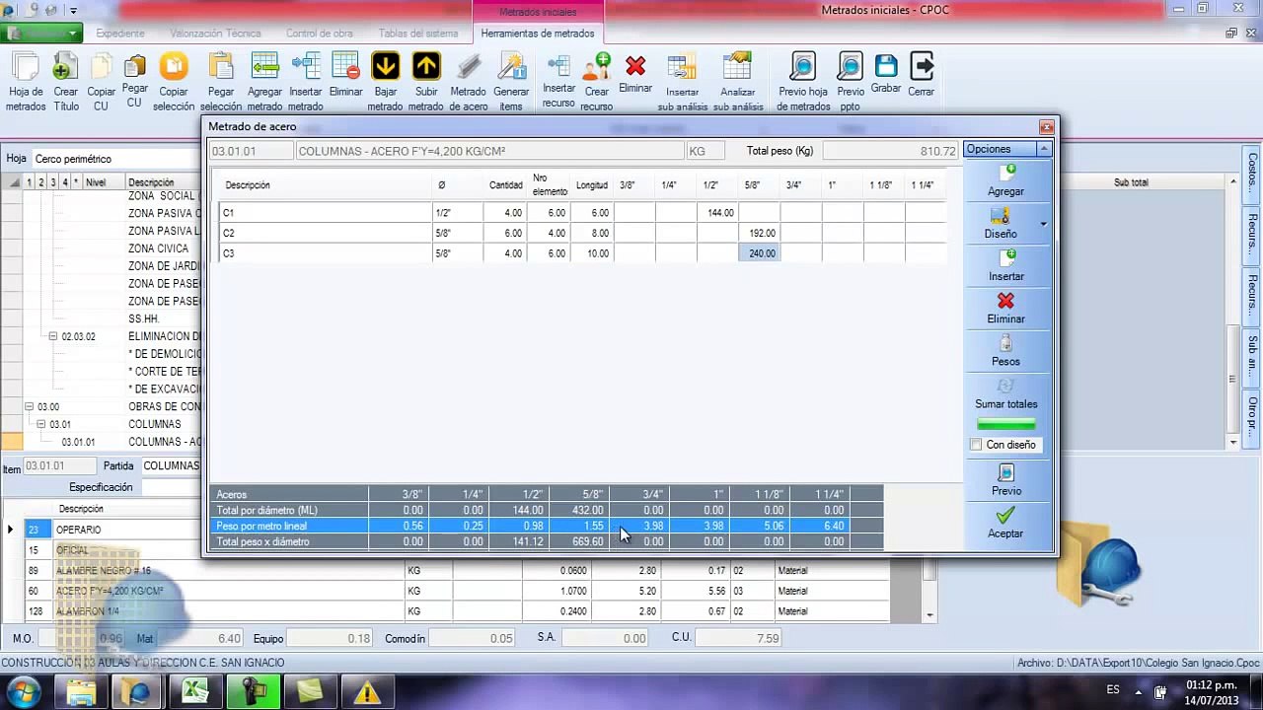
Task: Click Previo in dialog side panel
Action: click(1005, 480)
